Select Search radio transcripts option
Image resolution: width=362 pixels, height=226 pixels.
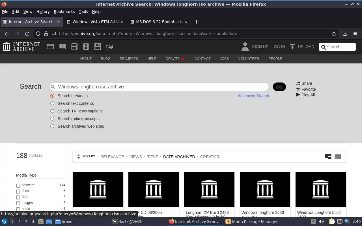coord(52,119)
